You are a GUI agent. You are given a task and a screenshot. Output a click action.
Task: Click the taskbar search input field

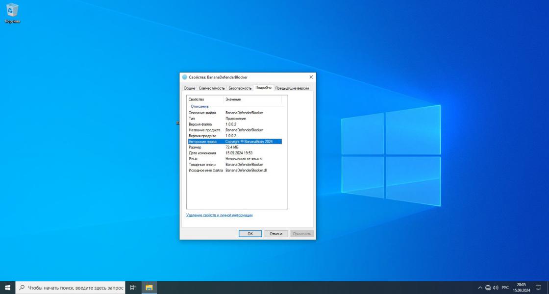[x=70, y=288]
